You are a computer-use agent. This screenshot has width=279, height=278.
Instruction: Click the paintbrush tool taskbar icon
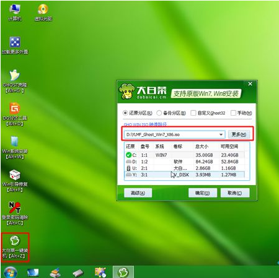55,272
